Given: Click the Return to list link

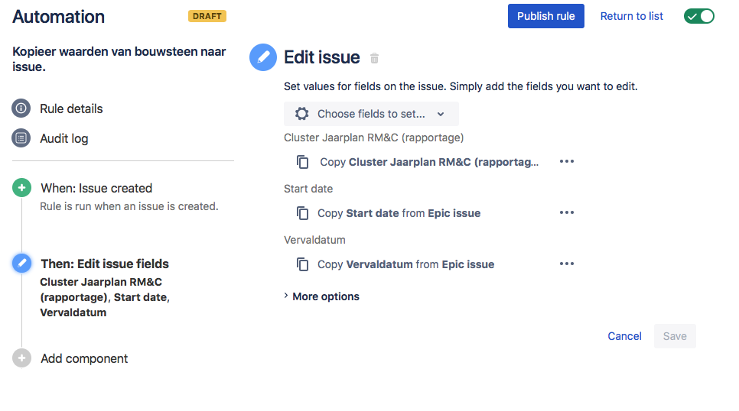Looking at the screenshot, I should (632, 16).
